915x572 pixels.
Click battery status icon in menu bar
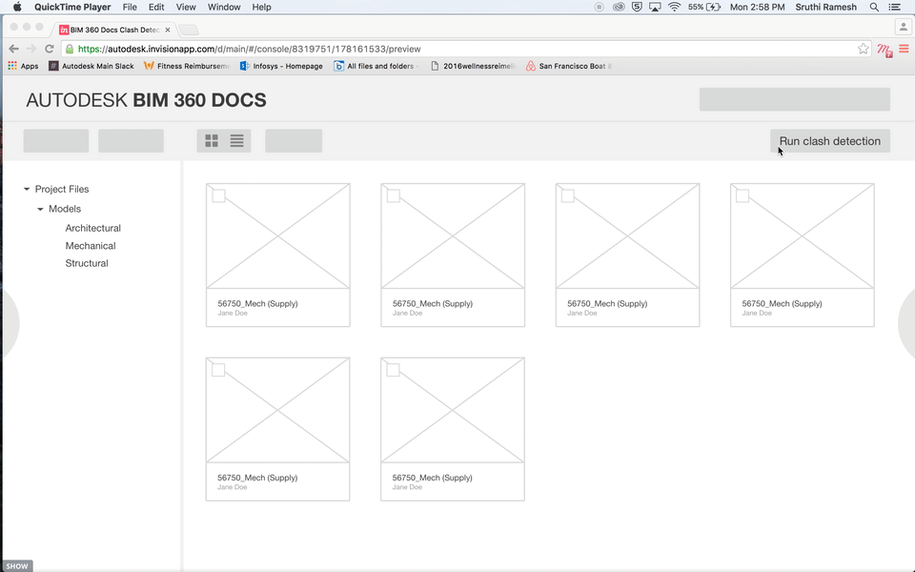(704, 7)
